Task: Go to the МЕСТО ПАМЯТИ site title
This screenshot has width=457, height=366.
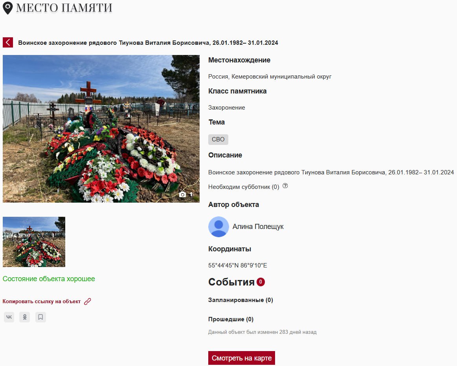Action: coord(64,8)
